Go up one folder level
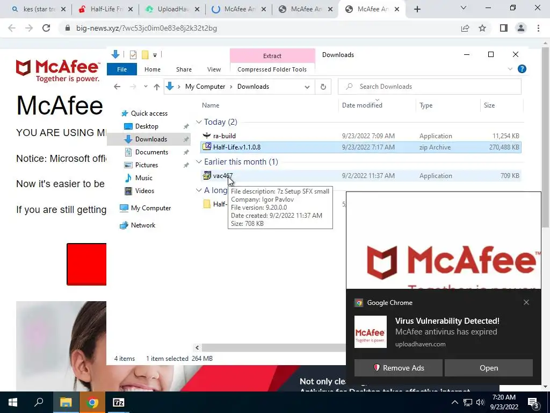Image resolution: width=550 pixels, height=413 pixels. pos(156,87)
